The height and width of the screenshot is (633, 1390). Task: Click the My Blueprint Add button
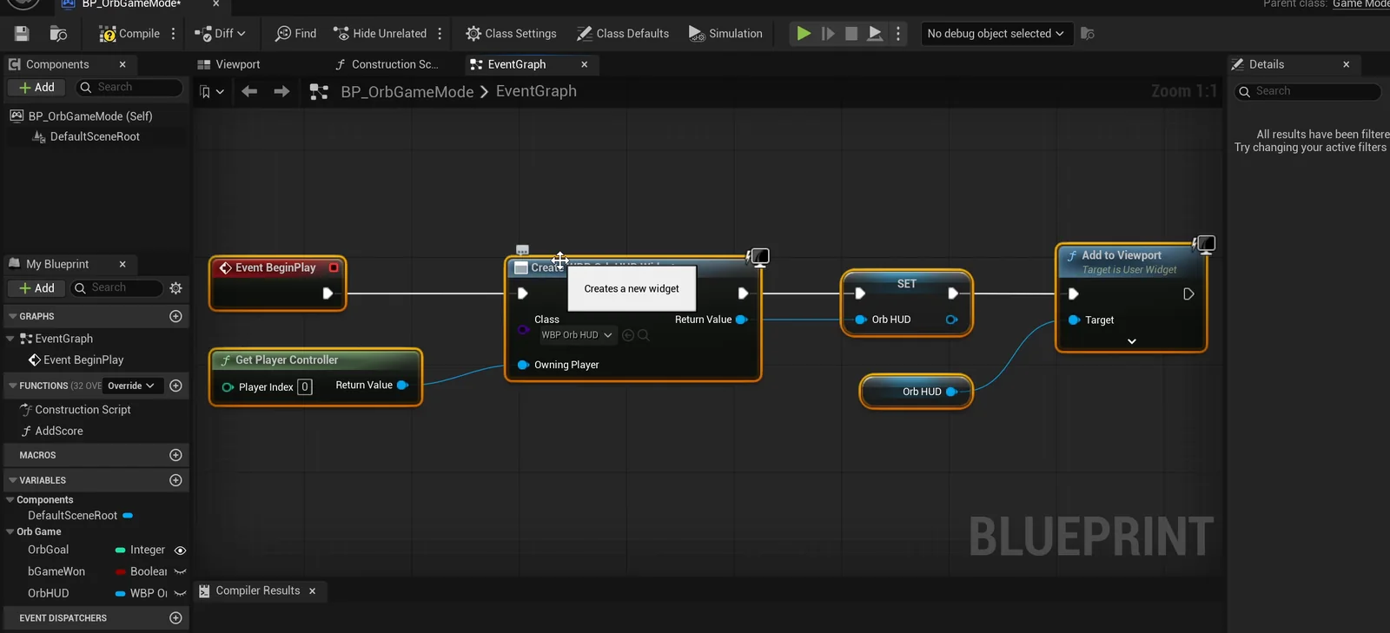(36, 288)
